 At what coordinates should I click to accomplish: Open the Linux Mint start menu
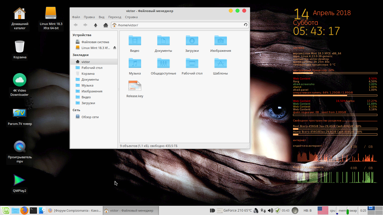(x=5, y=211)
